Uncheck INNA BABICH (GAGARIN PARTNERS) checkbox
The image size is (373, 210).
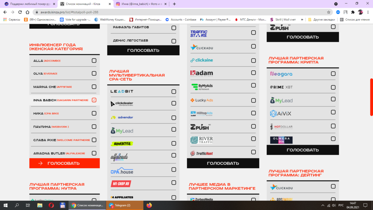pyautogui.click(x=94, y=100)
